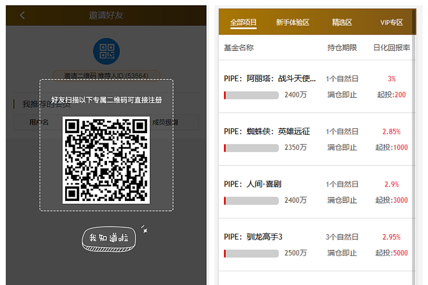Click the 持仓期限 column header
This screenshot has width=428, height=285.
(x=342, y=47)
